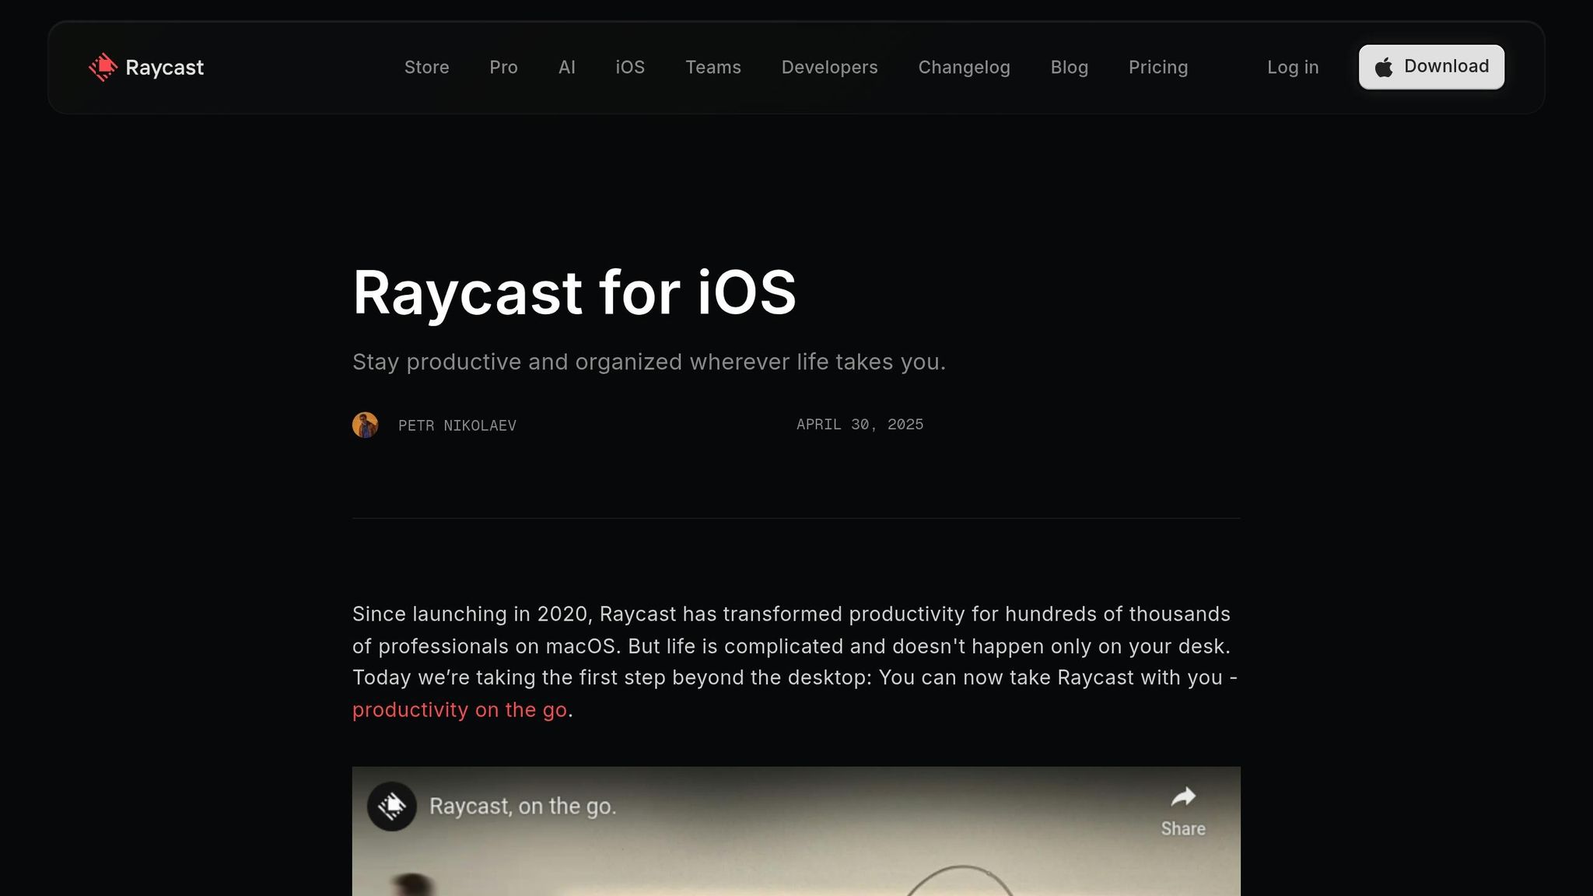Viewport: 1593px width, 896px height.
Task: Open the Changelog nav link
Action: pos(964,68)
